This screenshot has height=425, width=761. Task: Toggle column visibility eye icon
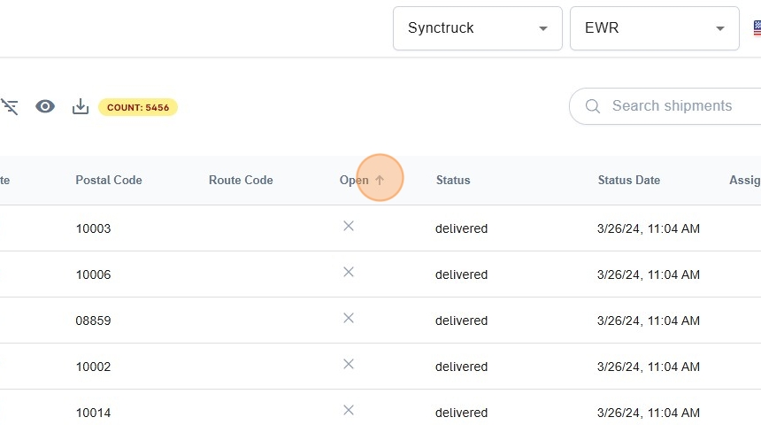tap(45, 107)
